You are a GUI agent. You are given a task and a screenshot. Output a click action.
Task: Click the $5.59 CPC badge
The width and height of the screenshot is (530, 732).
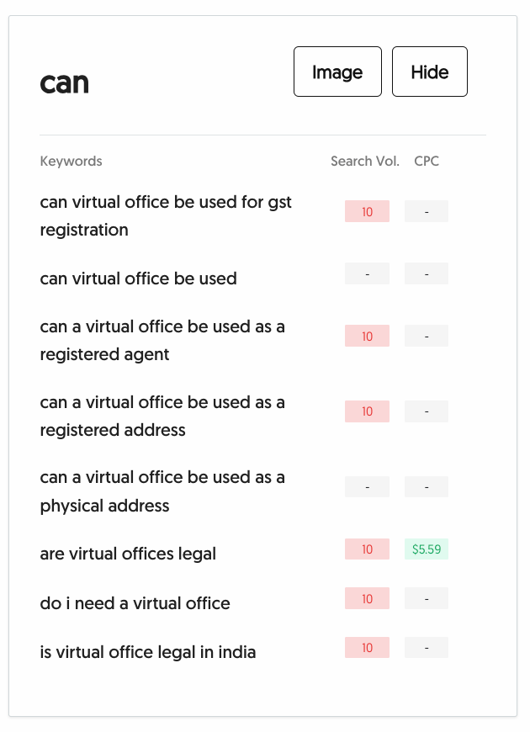click(426, 549)
